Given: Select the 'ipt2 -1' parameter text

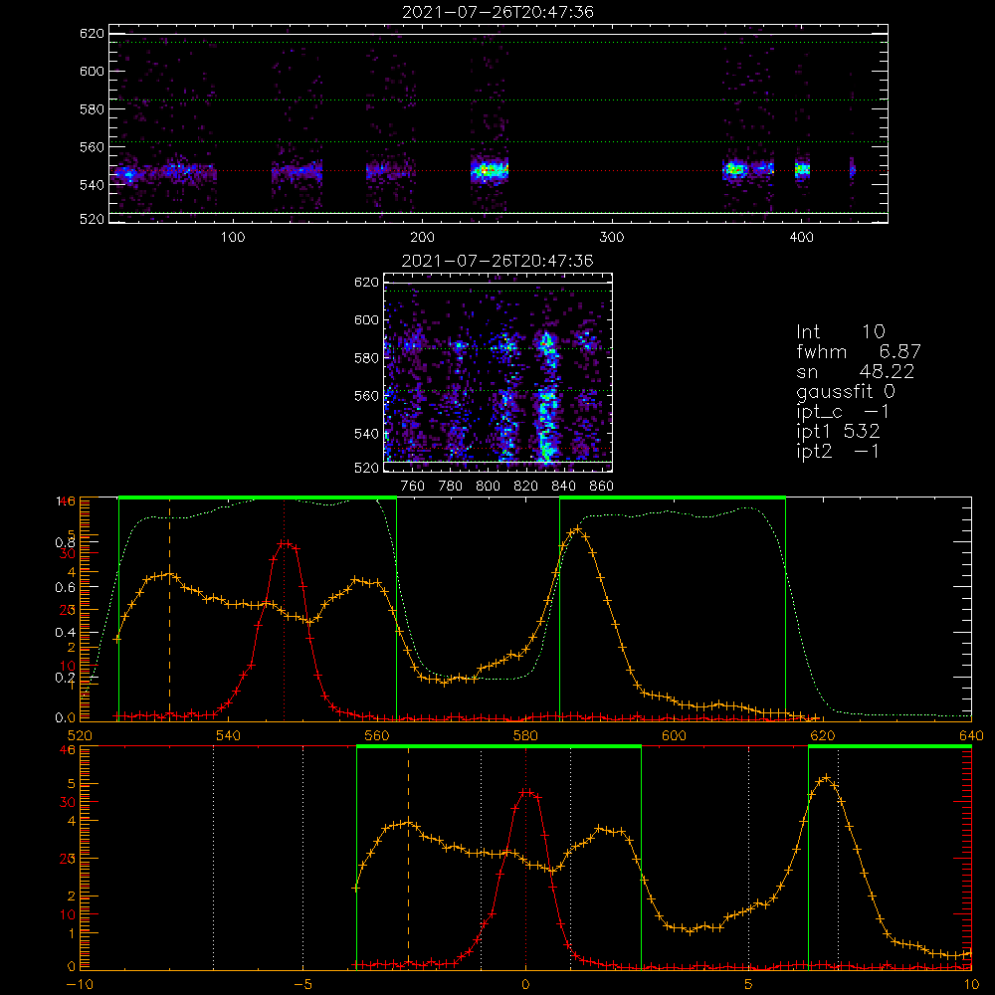Looking at the screenshot, I should coord(838,451).
